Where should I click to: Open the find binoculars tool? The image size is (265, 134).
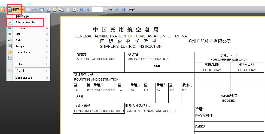(x=35, y=9)
